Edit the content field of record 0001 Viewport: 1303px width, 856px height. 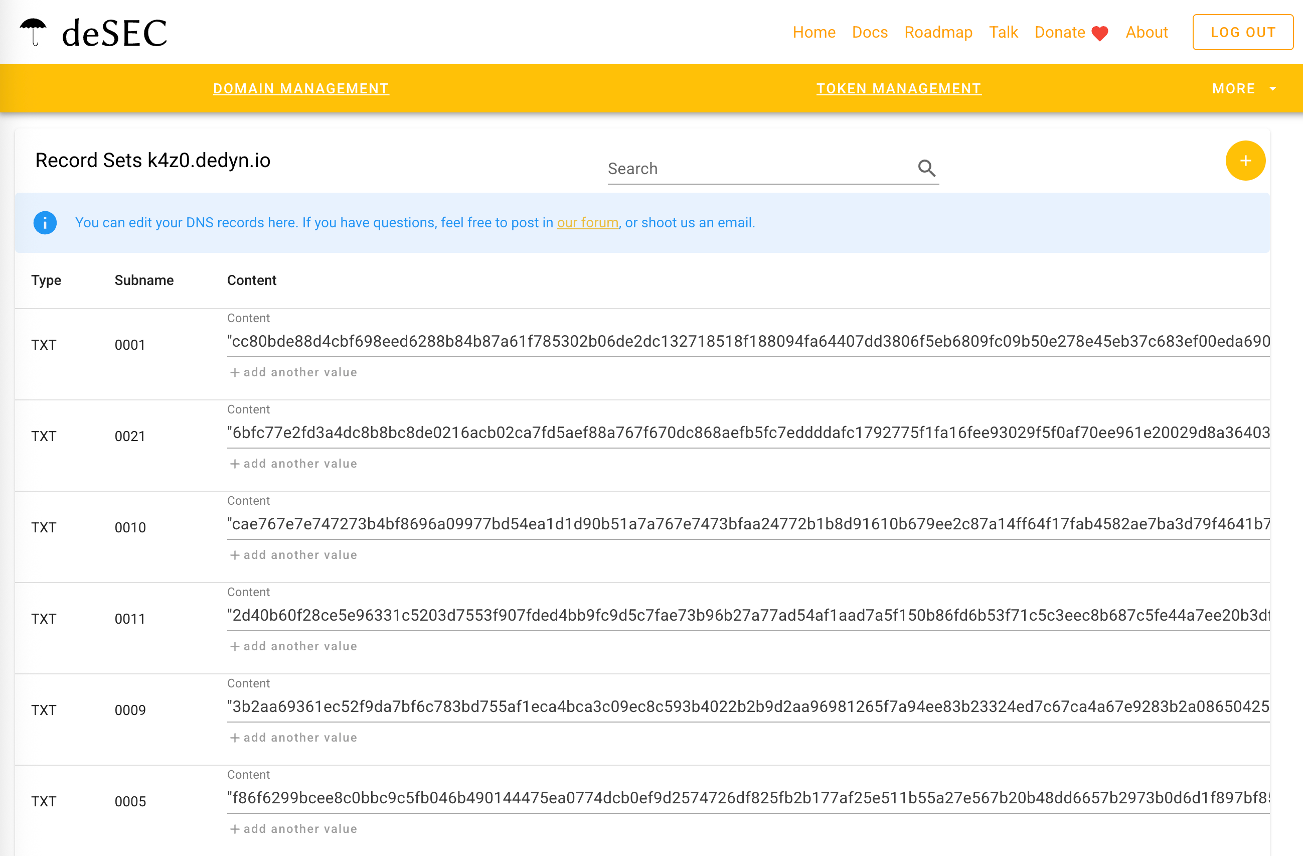(x=748, y=342)
